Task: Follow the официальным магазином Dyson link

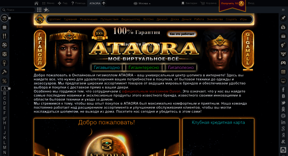Action: click(x=151, y=91)
